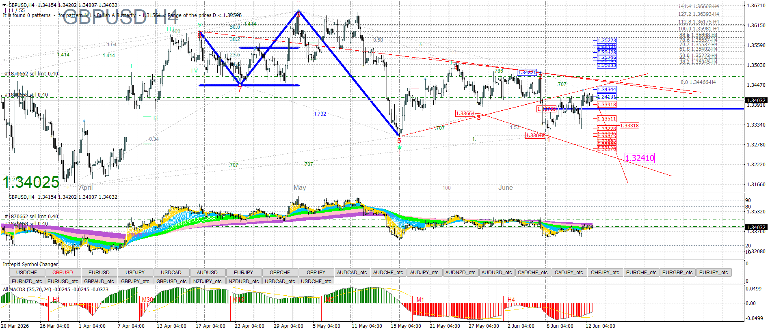This screenshot has height=331, width=770.
Task: Switch chart to CADJPY_otc
Action: [569, 273]
